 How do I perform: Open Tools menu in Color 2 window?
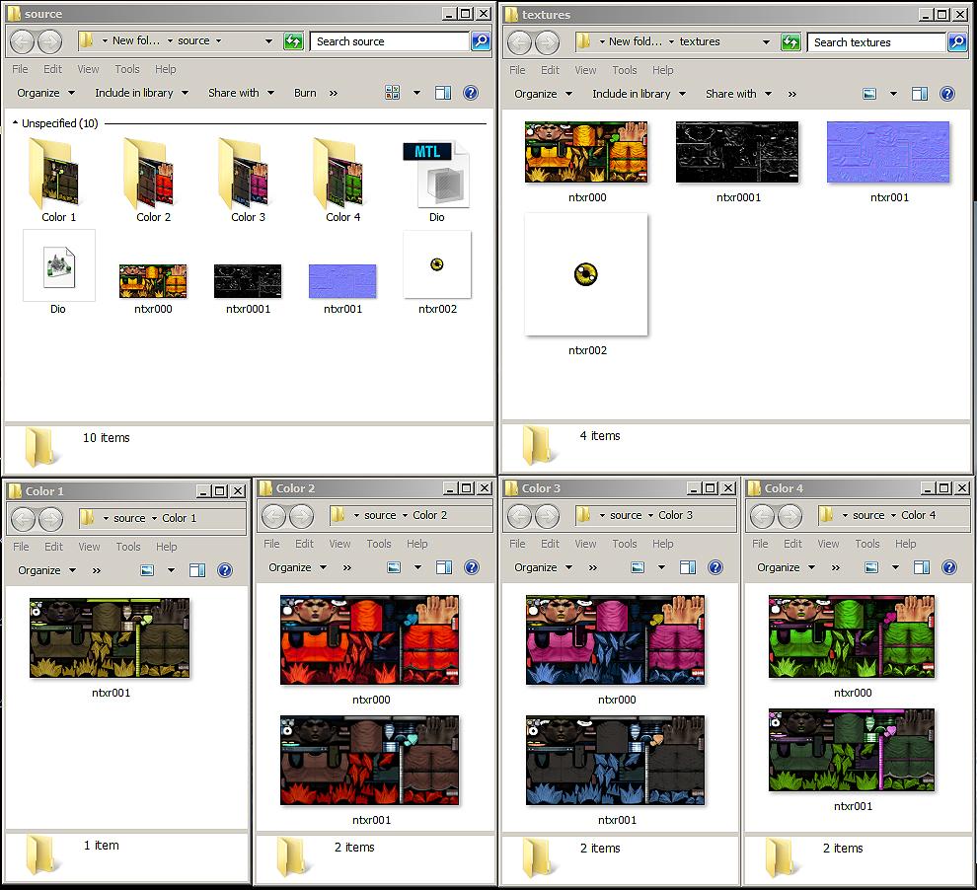pyautogui.click(x=379, y=544)
